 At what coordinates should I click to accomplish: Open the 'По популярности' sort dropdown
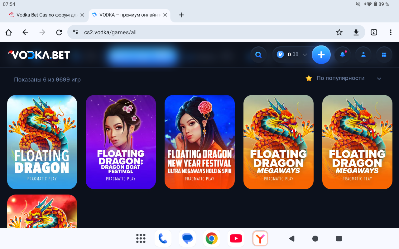tap(343, 78)
